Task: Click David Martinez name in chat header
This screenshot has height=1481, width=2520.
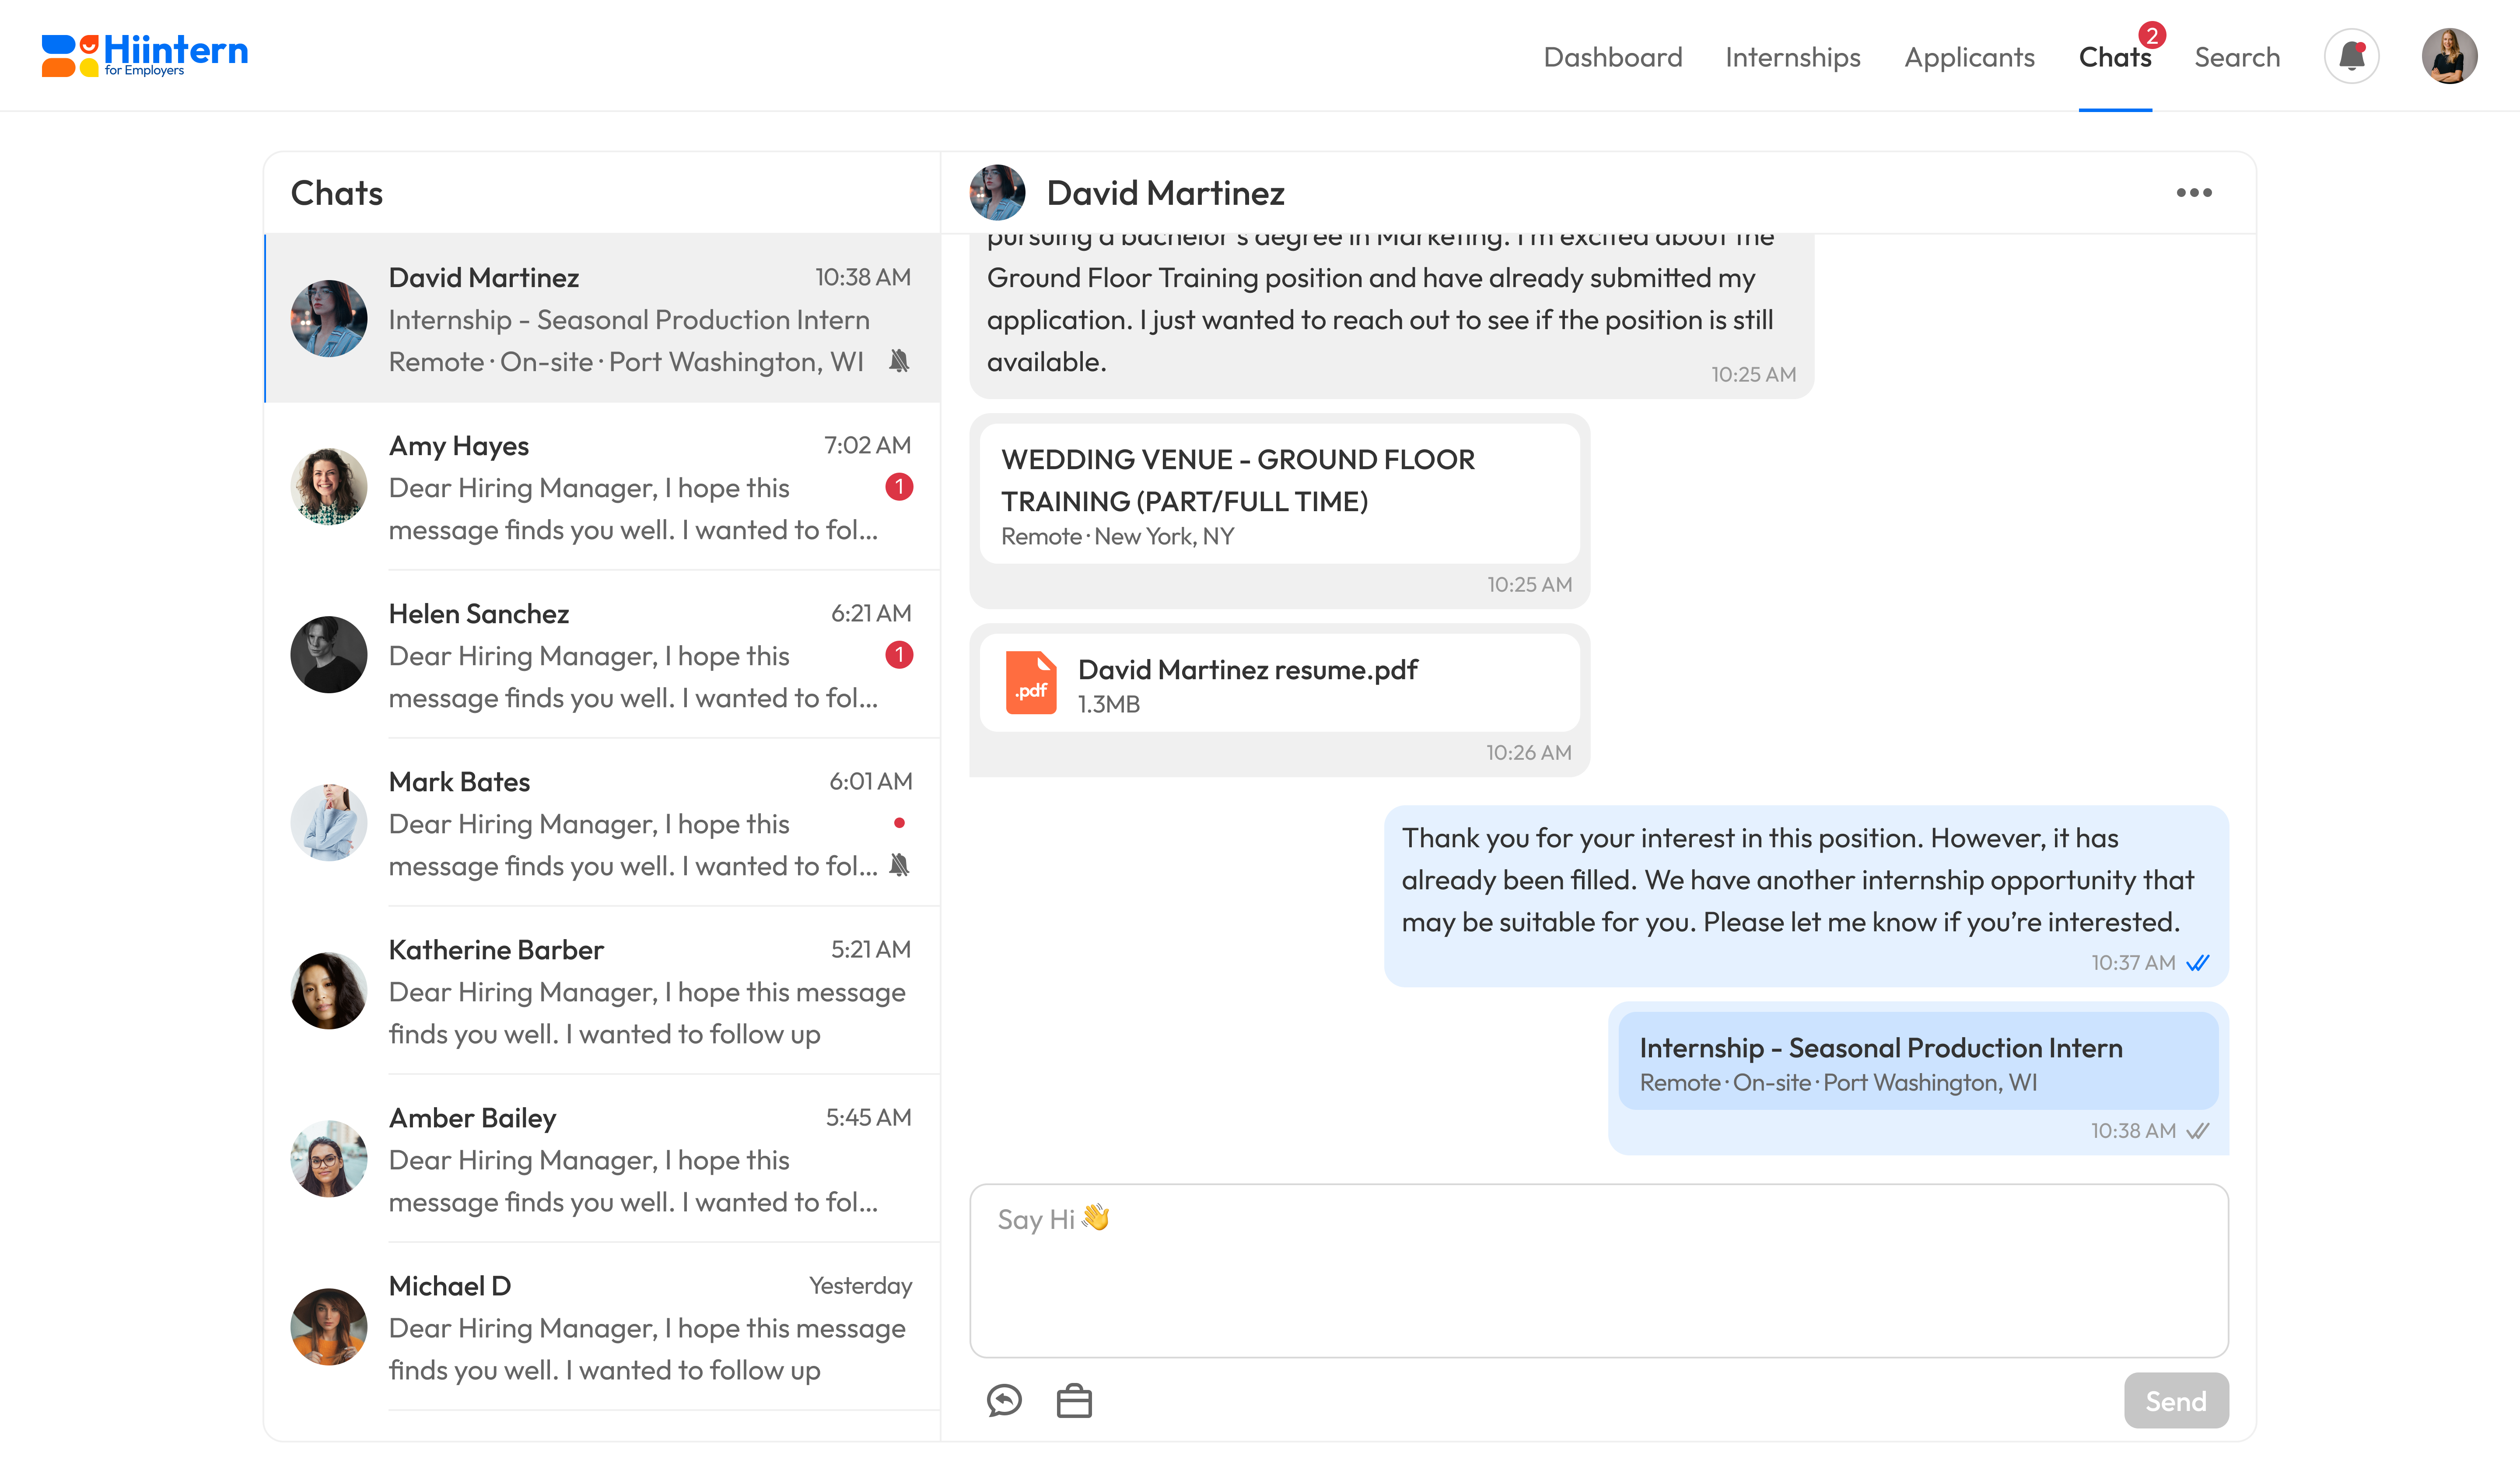Action: 1165,193
